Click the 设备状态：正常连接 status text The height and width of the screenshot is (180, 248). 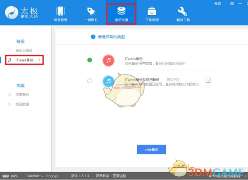point(111,176)
